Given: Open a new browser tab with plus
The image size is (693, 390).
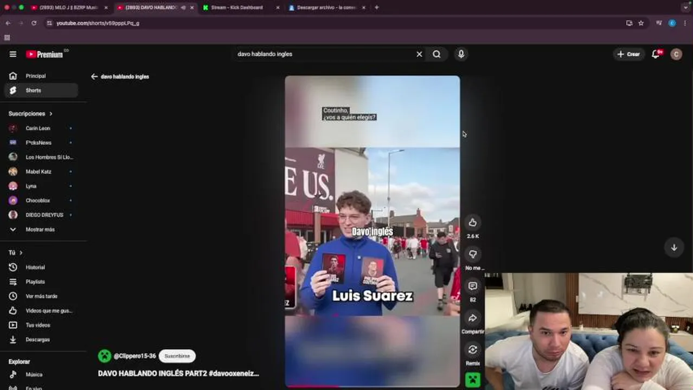Looking at the screenshot, I should 377,8.
